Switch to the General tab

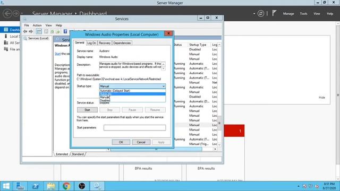[x=80, y=42]
